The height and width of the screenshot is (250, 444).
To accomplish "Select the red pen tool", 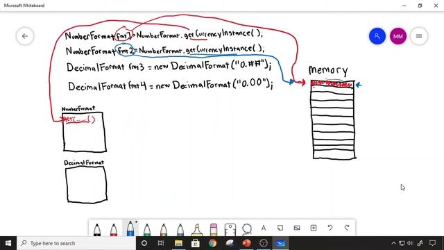I will [x=114, y=230].
